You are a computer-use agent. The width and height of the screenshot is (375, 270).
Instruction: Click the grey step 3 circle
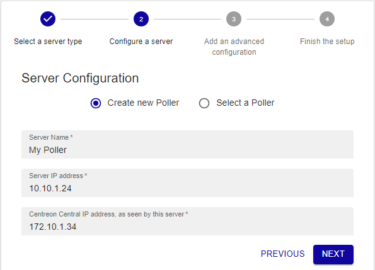(234, 19)
